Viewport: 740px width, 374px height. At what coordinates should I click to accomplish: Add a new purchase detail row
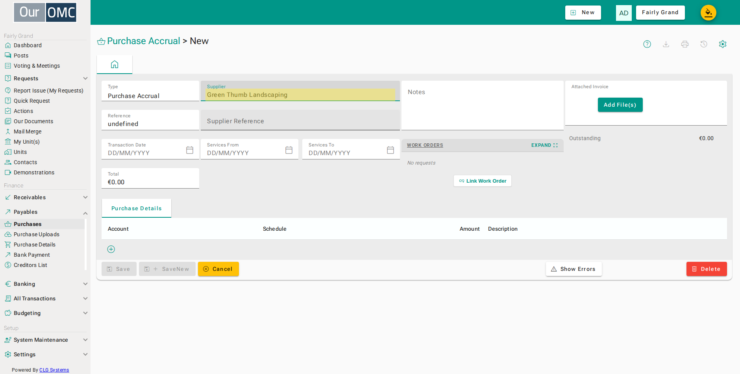111,249
